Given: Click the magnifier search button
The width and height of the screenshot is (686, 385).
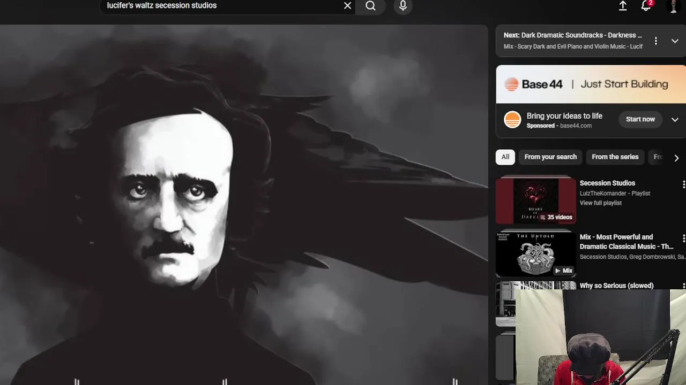Looking at the screenshot, I should 370,6.
